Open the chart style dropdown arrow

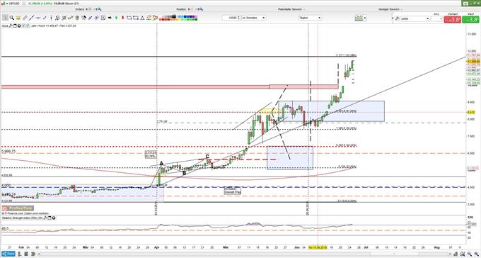[x=365, y=18]
